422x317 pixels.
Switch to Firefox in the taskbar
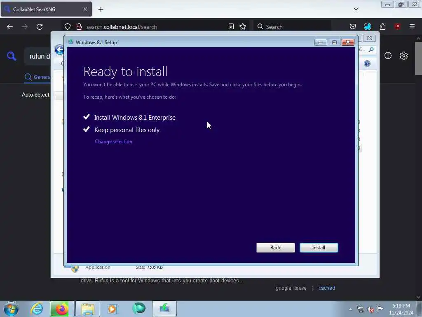coord(62,309)
